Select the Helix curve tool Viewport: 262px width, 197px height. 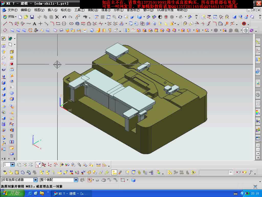[x=77, y=24]
